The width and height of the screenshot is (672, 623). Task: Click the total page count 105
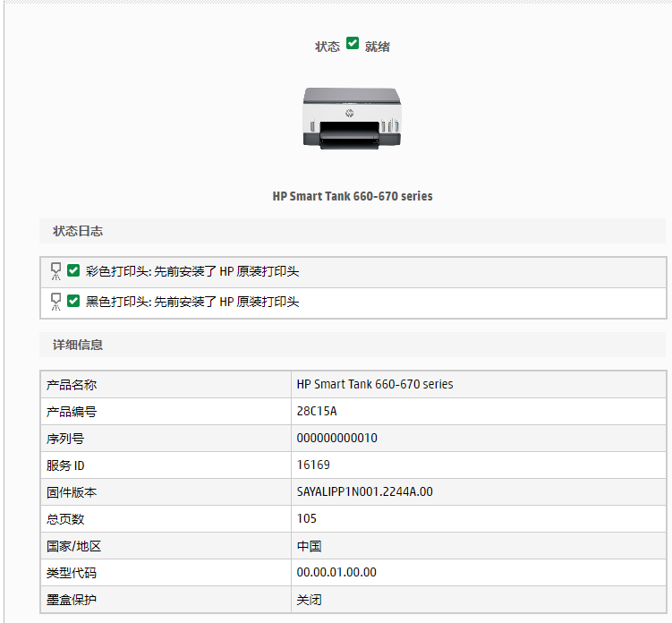pos(306,518)
